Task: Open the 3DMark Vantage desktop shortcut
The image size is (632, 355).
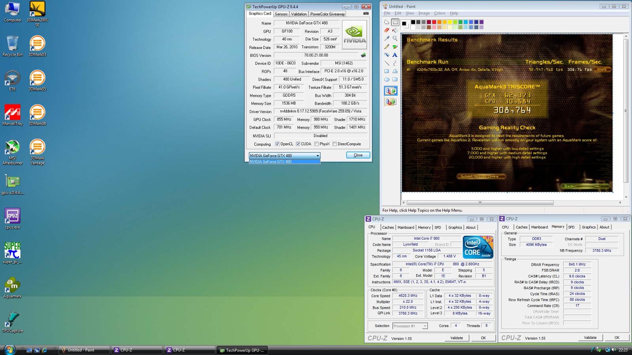Action: click(x=37, y=152)
